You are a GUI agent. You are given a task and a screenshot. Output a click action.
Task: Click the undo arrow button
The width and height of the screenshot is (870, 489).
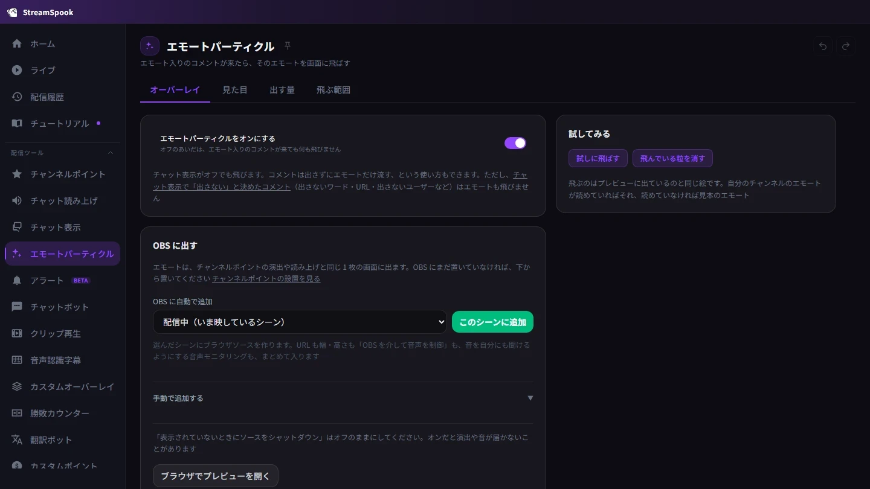pos(823,46)
